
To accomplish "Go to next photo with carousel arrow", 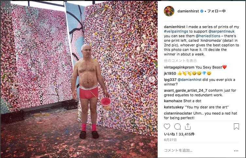I will 151,79.
